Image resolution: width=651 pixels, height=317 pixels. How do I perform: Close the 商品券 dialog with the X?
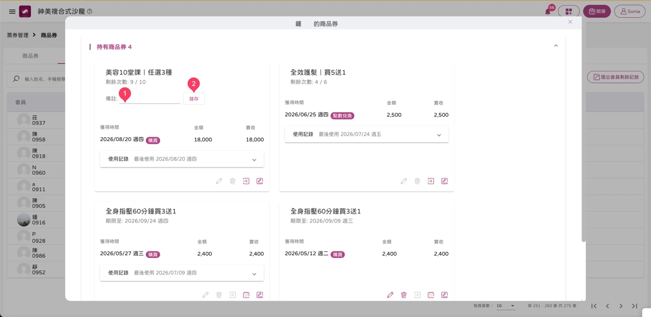click(x=570, y=22)
